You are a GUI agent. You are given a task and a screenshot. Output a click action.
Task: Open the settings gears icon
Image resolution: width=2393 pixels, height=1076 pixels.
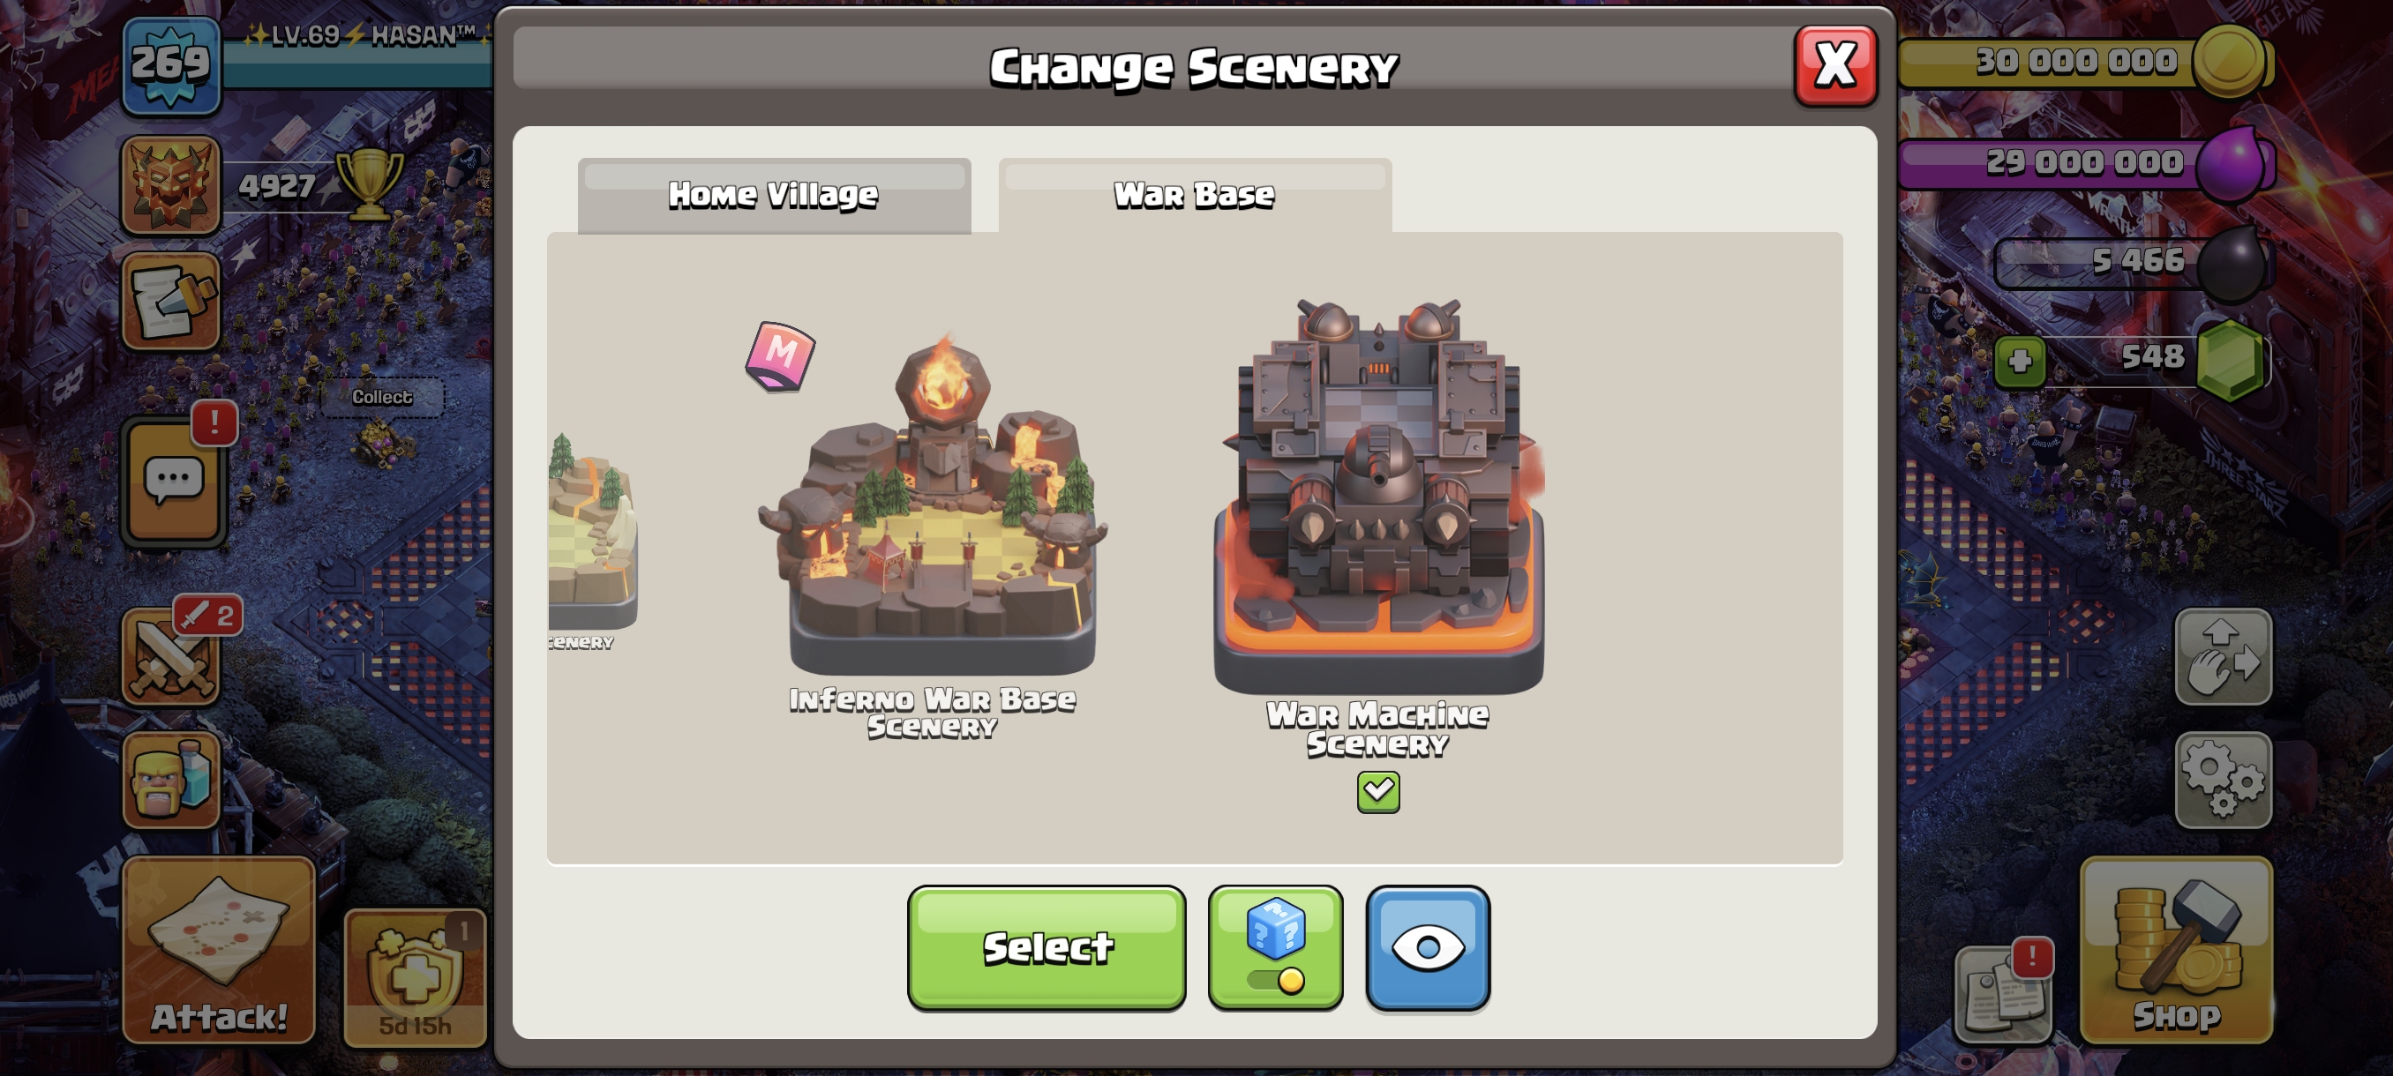(x=2223, y=780)
